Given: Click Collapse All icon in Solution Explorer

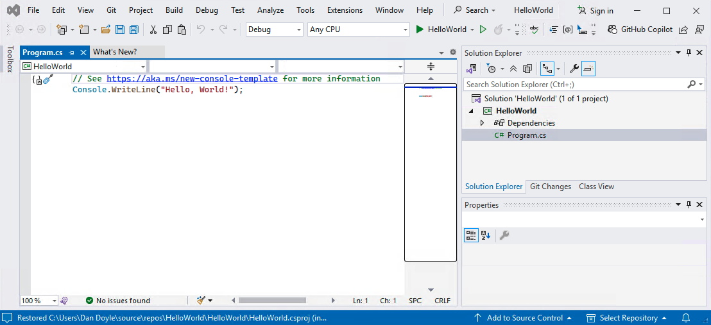Looking at the screenshot, I should click(x=513, y=69).
